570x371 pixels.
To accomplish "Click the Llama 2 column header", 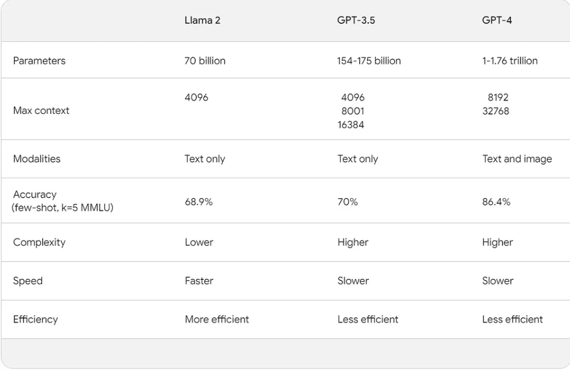I will pyautogui.click(x=202, y=20).
